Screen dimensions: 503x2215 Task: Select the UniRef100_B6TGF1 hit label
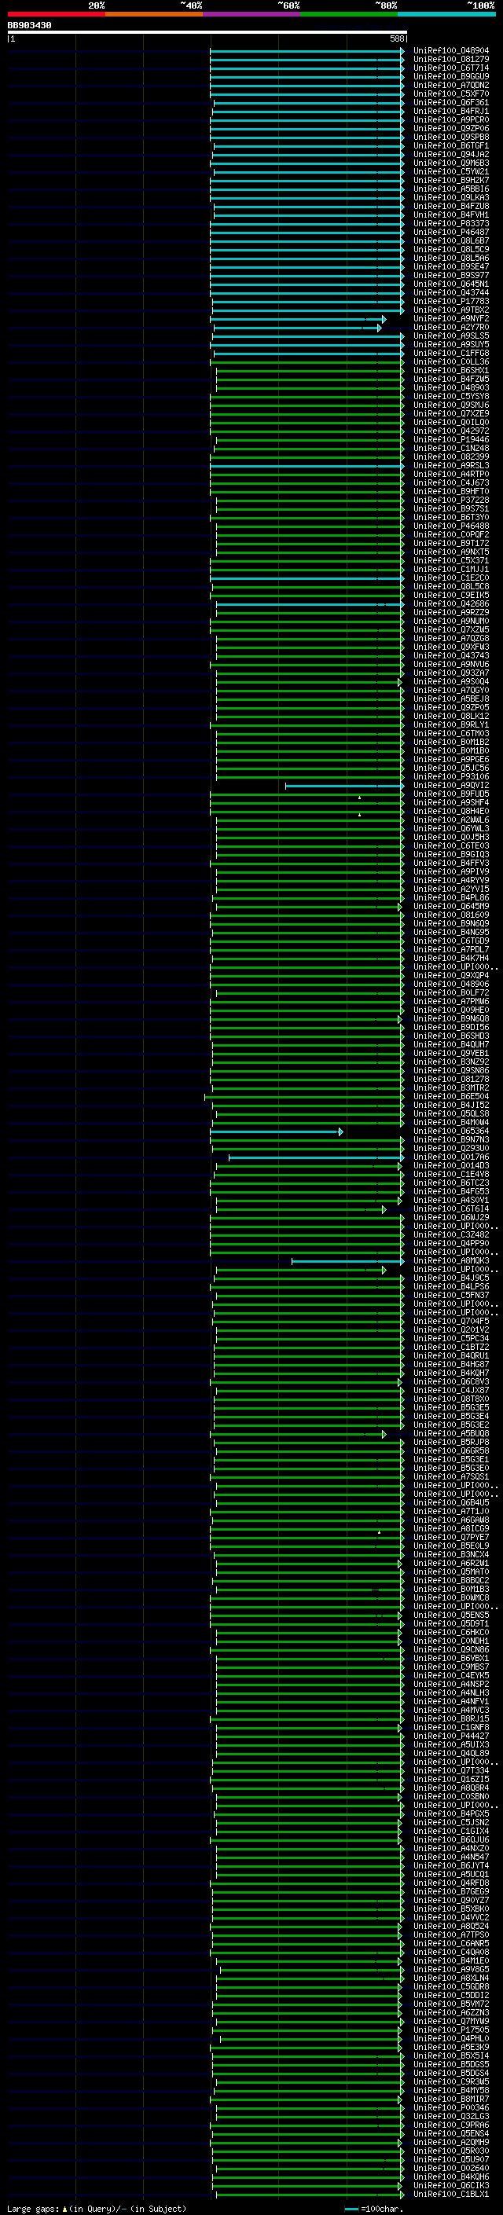(x=451, y=146)
